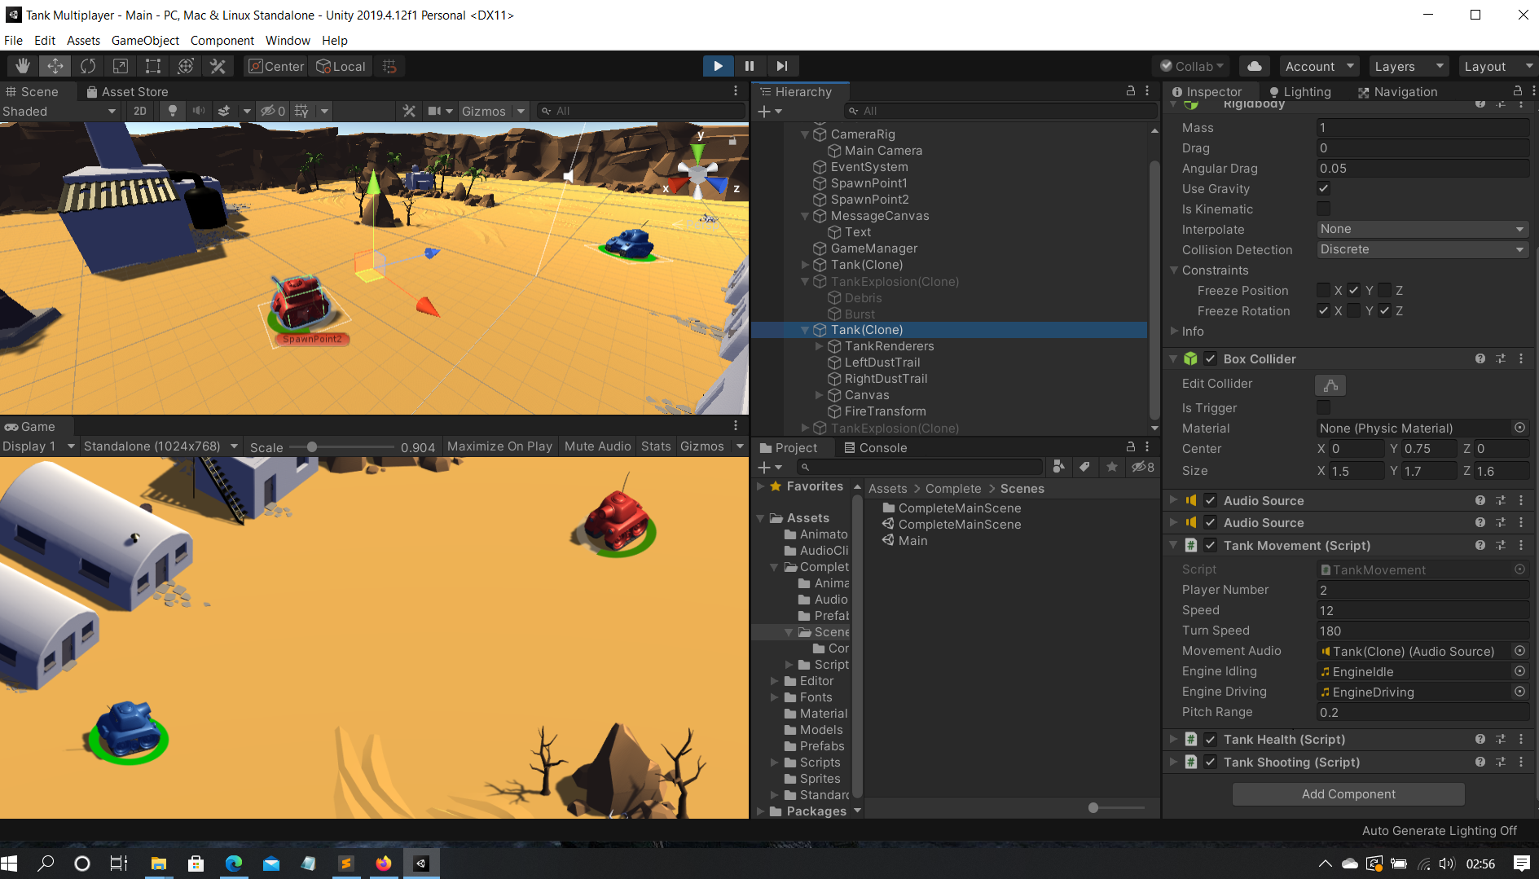Click Edit Collider button icon
This screenshot has width=1539, height=879.
pyautogui.click(x=1330, y=385)
